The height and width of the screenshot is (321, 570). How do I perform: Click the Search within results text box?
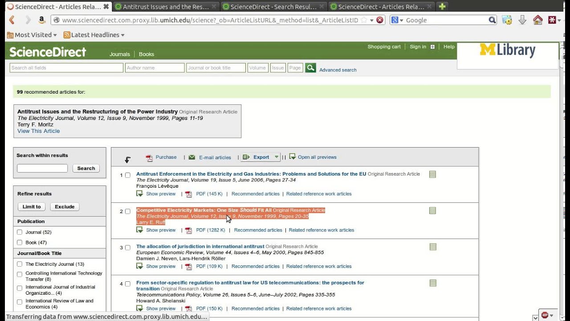click(x=42, y=168)
